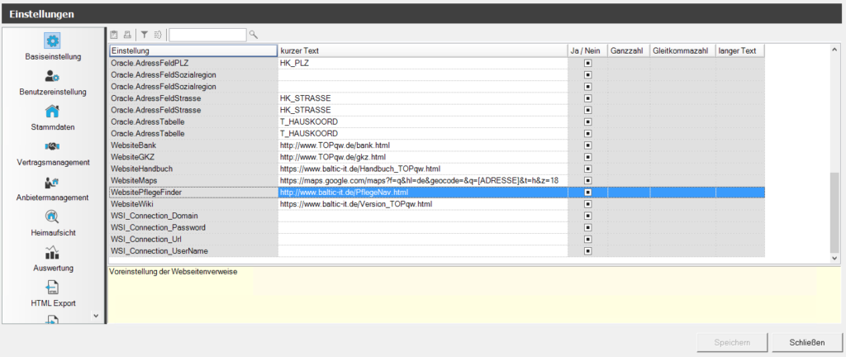
Task: Select the HTML Export icon
Action: click(52, 288)
